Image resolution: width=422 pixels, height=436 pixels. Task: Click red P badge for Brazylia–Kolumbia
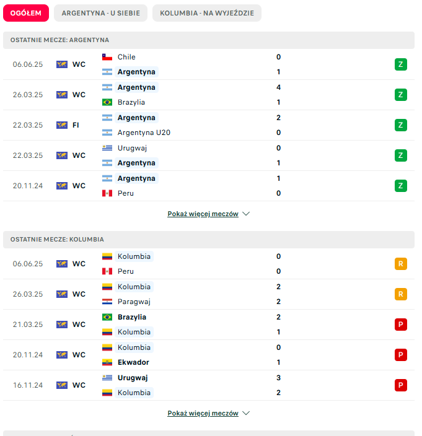(400, 325)
